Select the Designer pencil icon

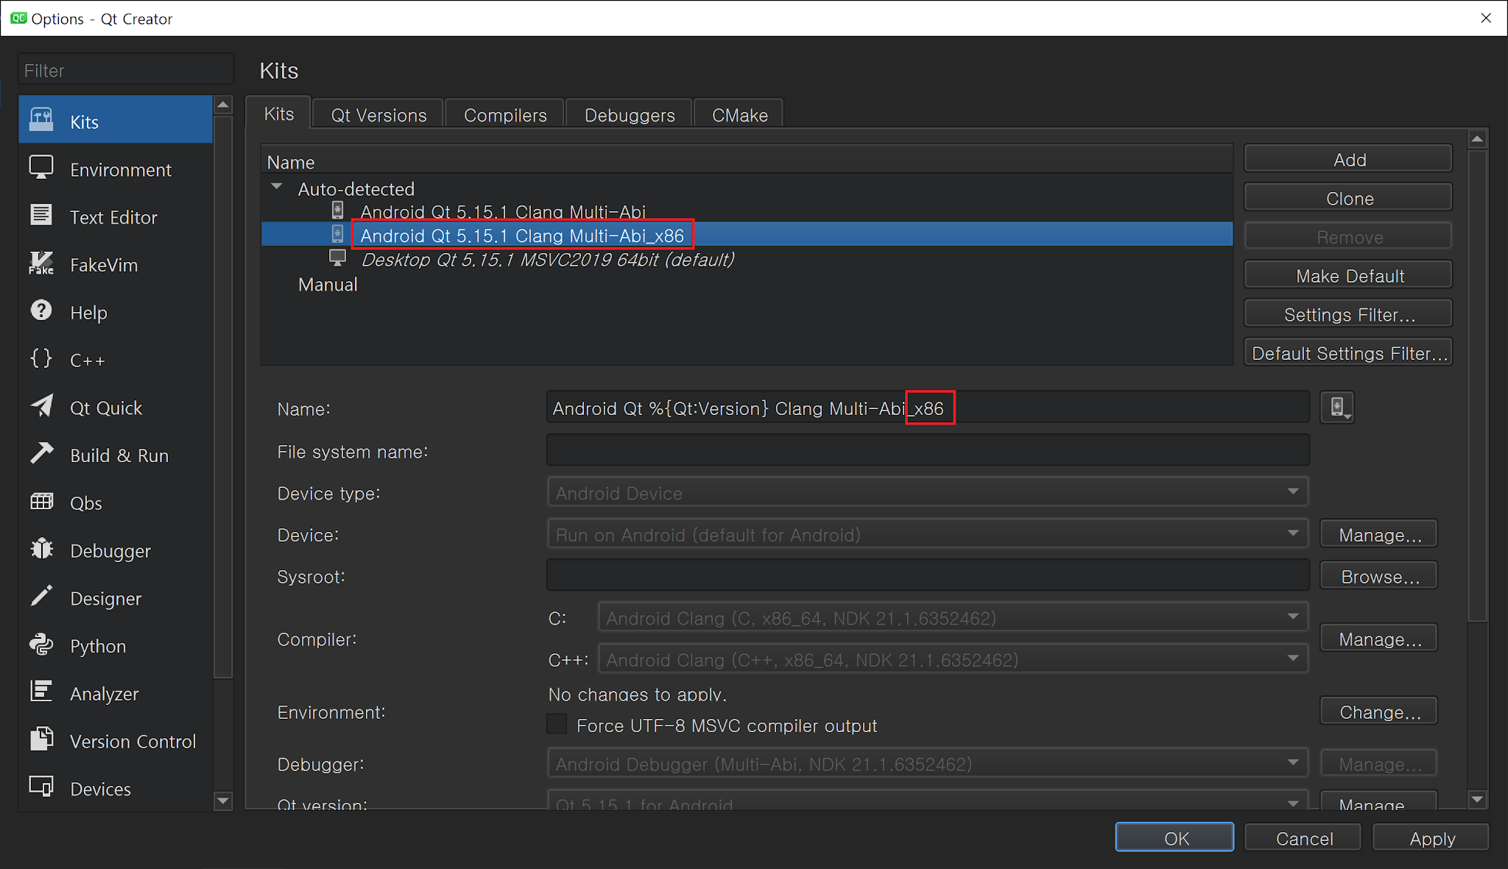coord(41,597)
